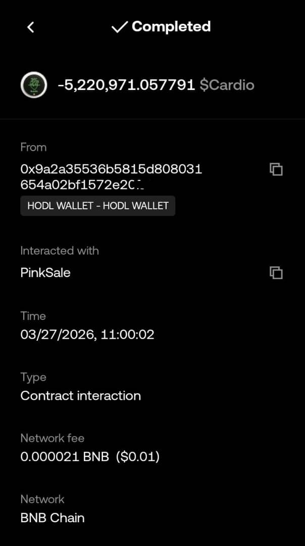Viewport: 305px width, 546px height.
Task: Click the Contract interaction type value
Action: tap(81, 395)
